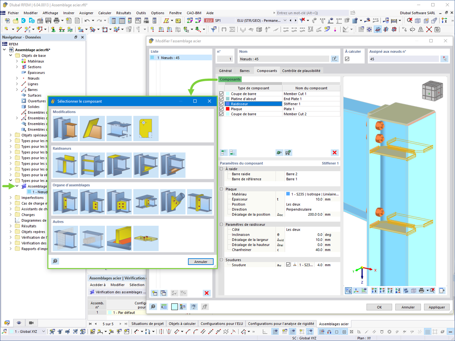This screenshot has height=341, width=455.
Task: Click the navigation cube in the 3D preview
Action: tap(432, 91)
